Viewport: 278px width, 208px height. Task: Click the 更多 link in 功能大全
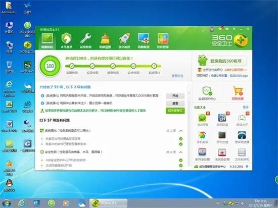click(246, 107)
